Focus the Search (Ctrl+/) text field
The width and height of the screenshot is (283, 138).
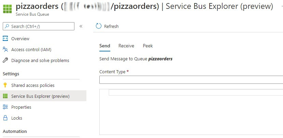click(x=41, y=26)
